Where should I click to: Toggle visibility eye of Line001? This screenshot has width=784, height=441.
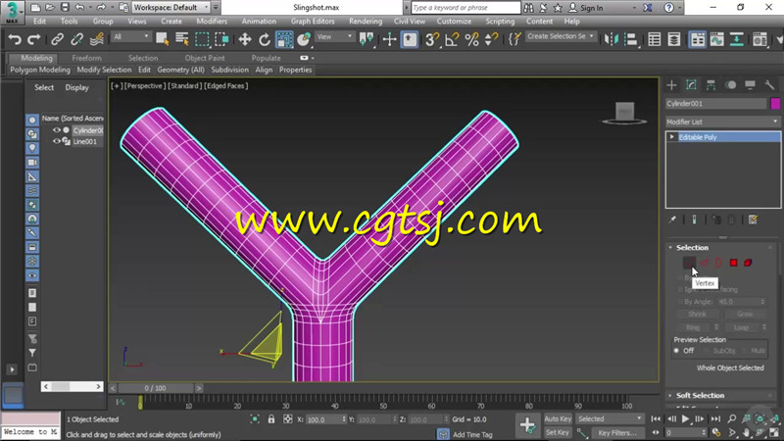pos(57,141)
